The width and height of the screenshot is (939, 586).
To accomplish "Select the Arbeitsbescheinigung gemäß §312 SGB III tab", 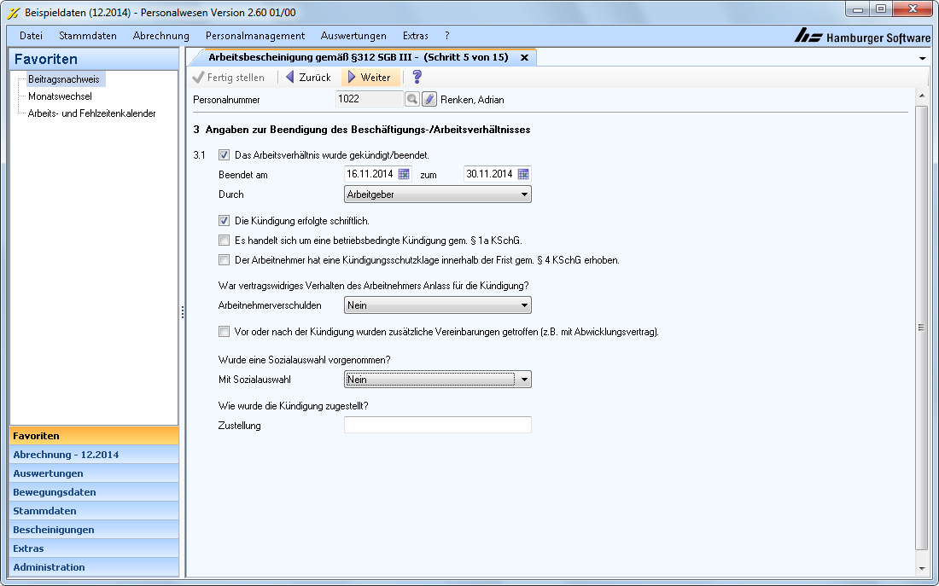I will [x=359, y=57].
